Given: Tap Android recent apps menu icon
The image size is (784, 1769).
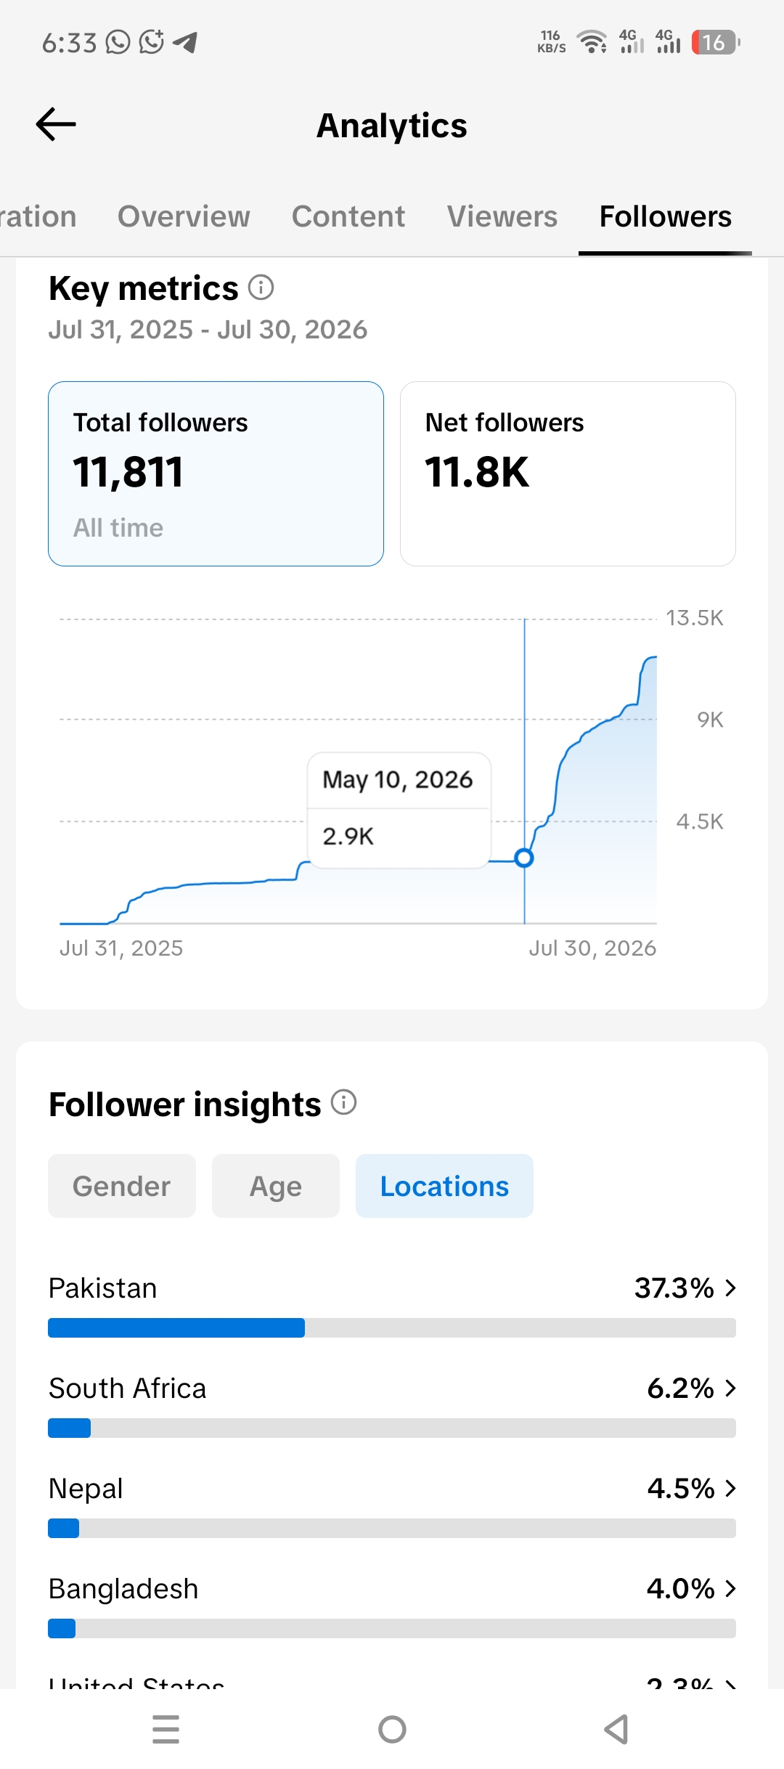Looking at the screenshot, I should [166, 1729].
